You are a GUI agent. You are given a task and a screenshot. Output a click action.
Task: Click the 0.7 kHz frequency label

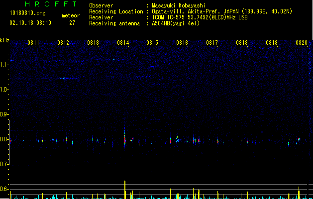point(4,164)
